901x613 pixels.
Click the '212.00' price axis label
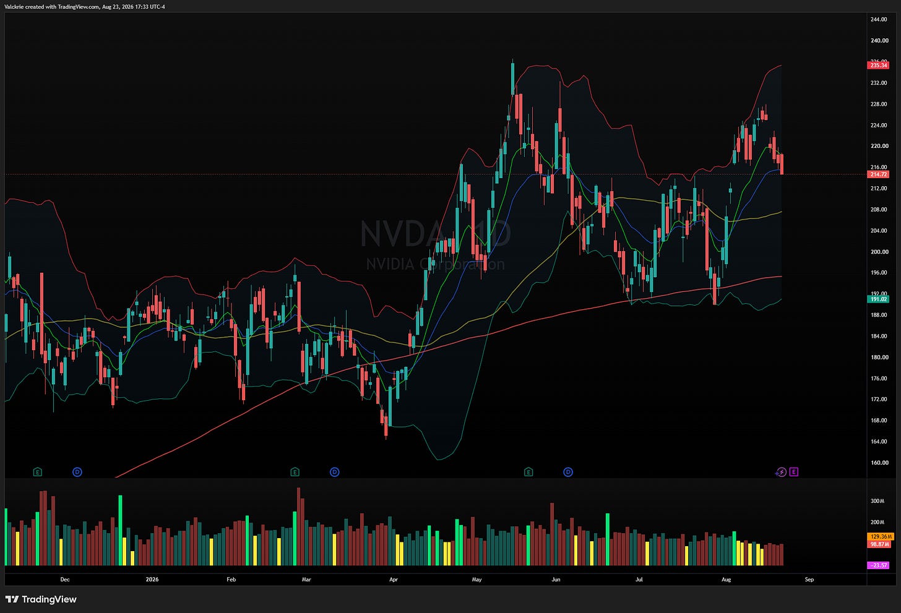coord(879,188)
